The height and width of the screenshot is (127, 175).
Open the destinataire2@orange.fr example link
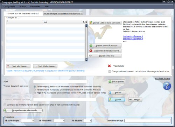coord(133,39)
